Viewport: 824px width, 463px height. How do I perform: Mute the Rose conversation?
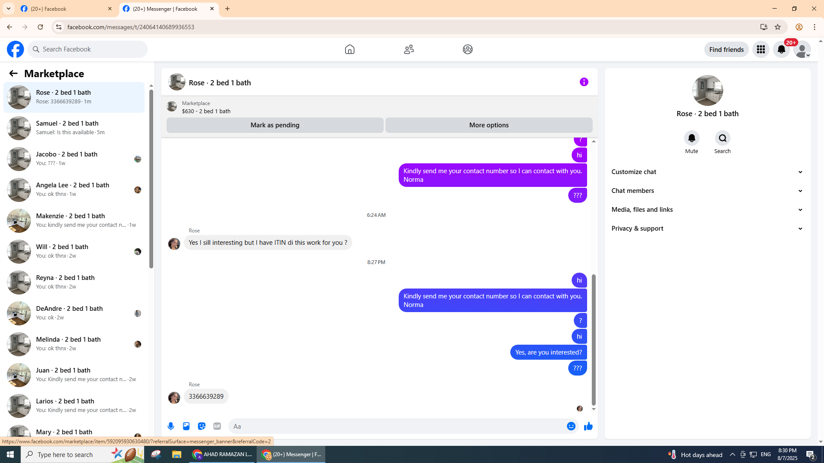(692, 138)
